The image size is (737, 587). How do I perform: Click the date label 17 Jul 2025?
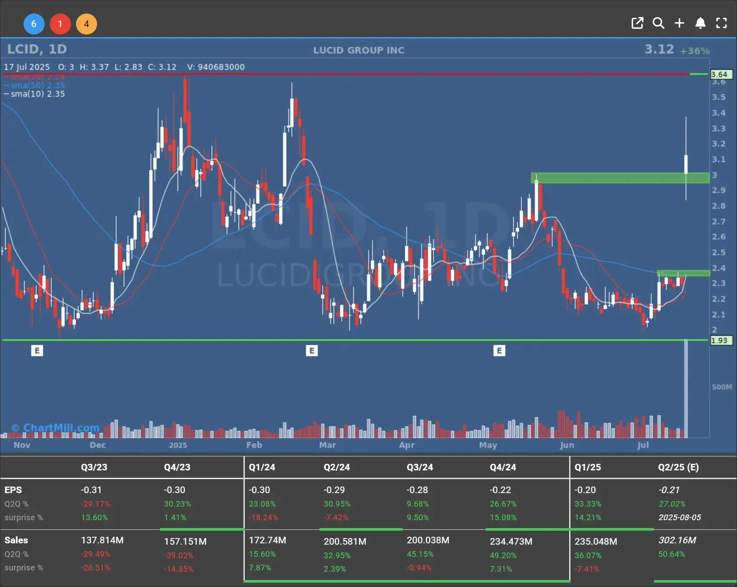coord(27,67)
